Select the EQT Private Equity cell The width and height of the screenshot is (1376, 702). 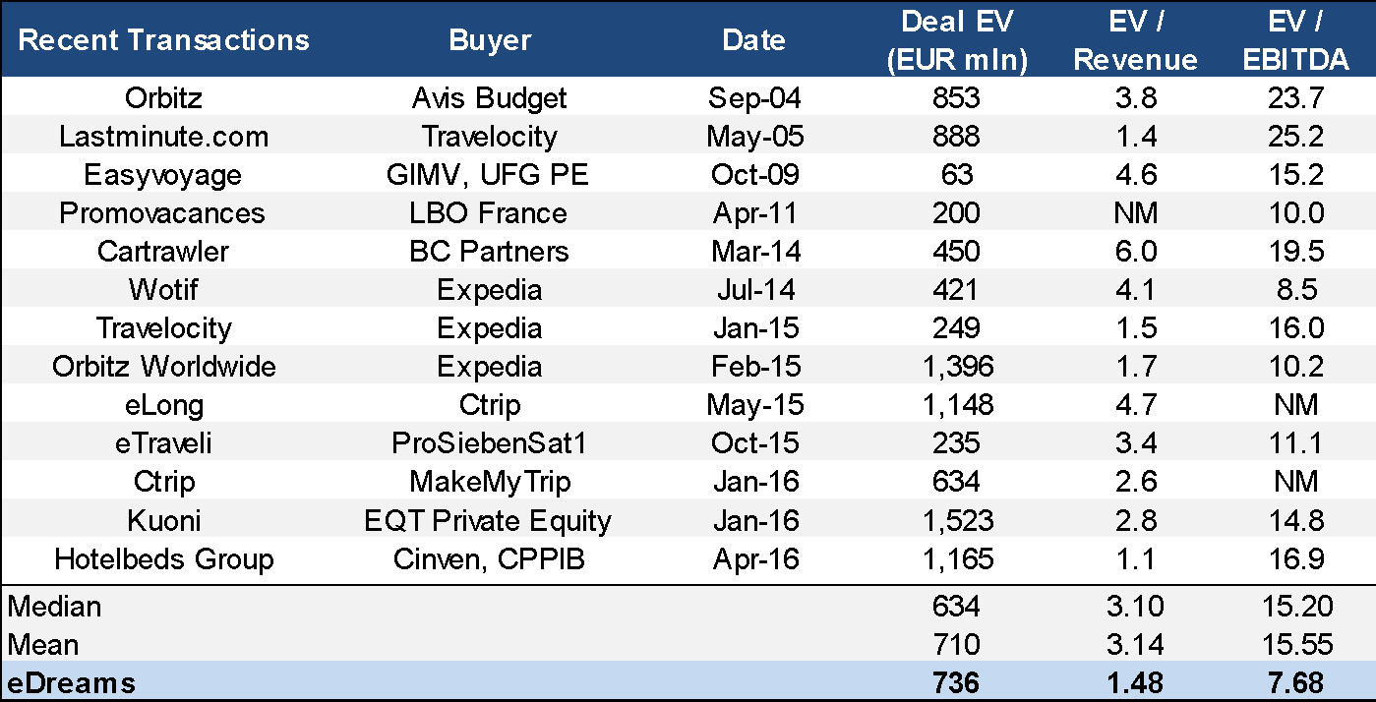click(490, 520)
